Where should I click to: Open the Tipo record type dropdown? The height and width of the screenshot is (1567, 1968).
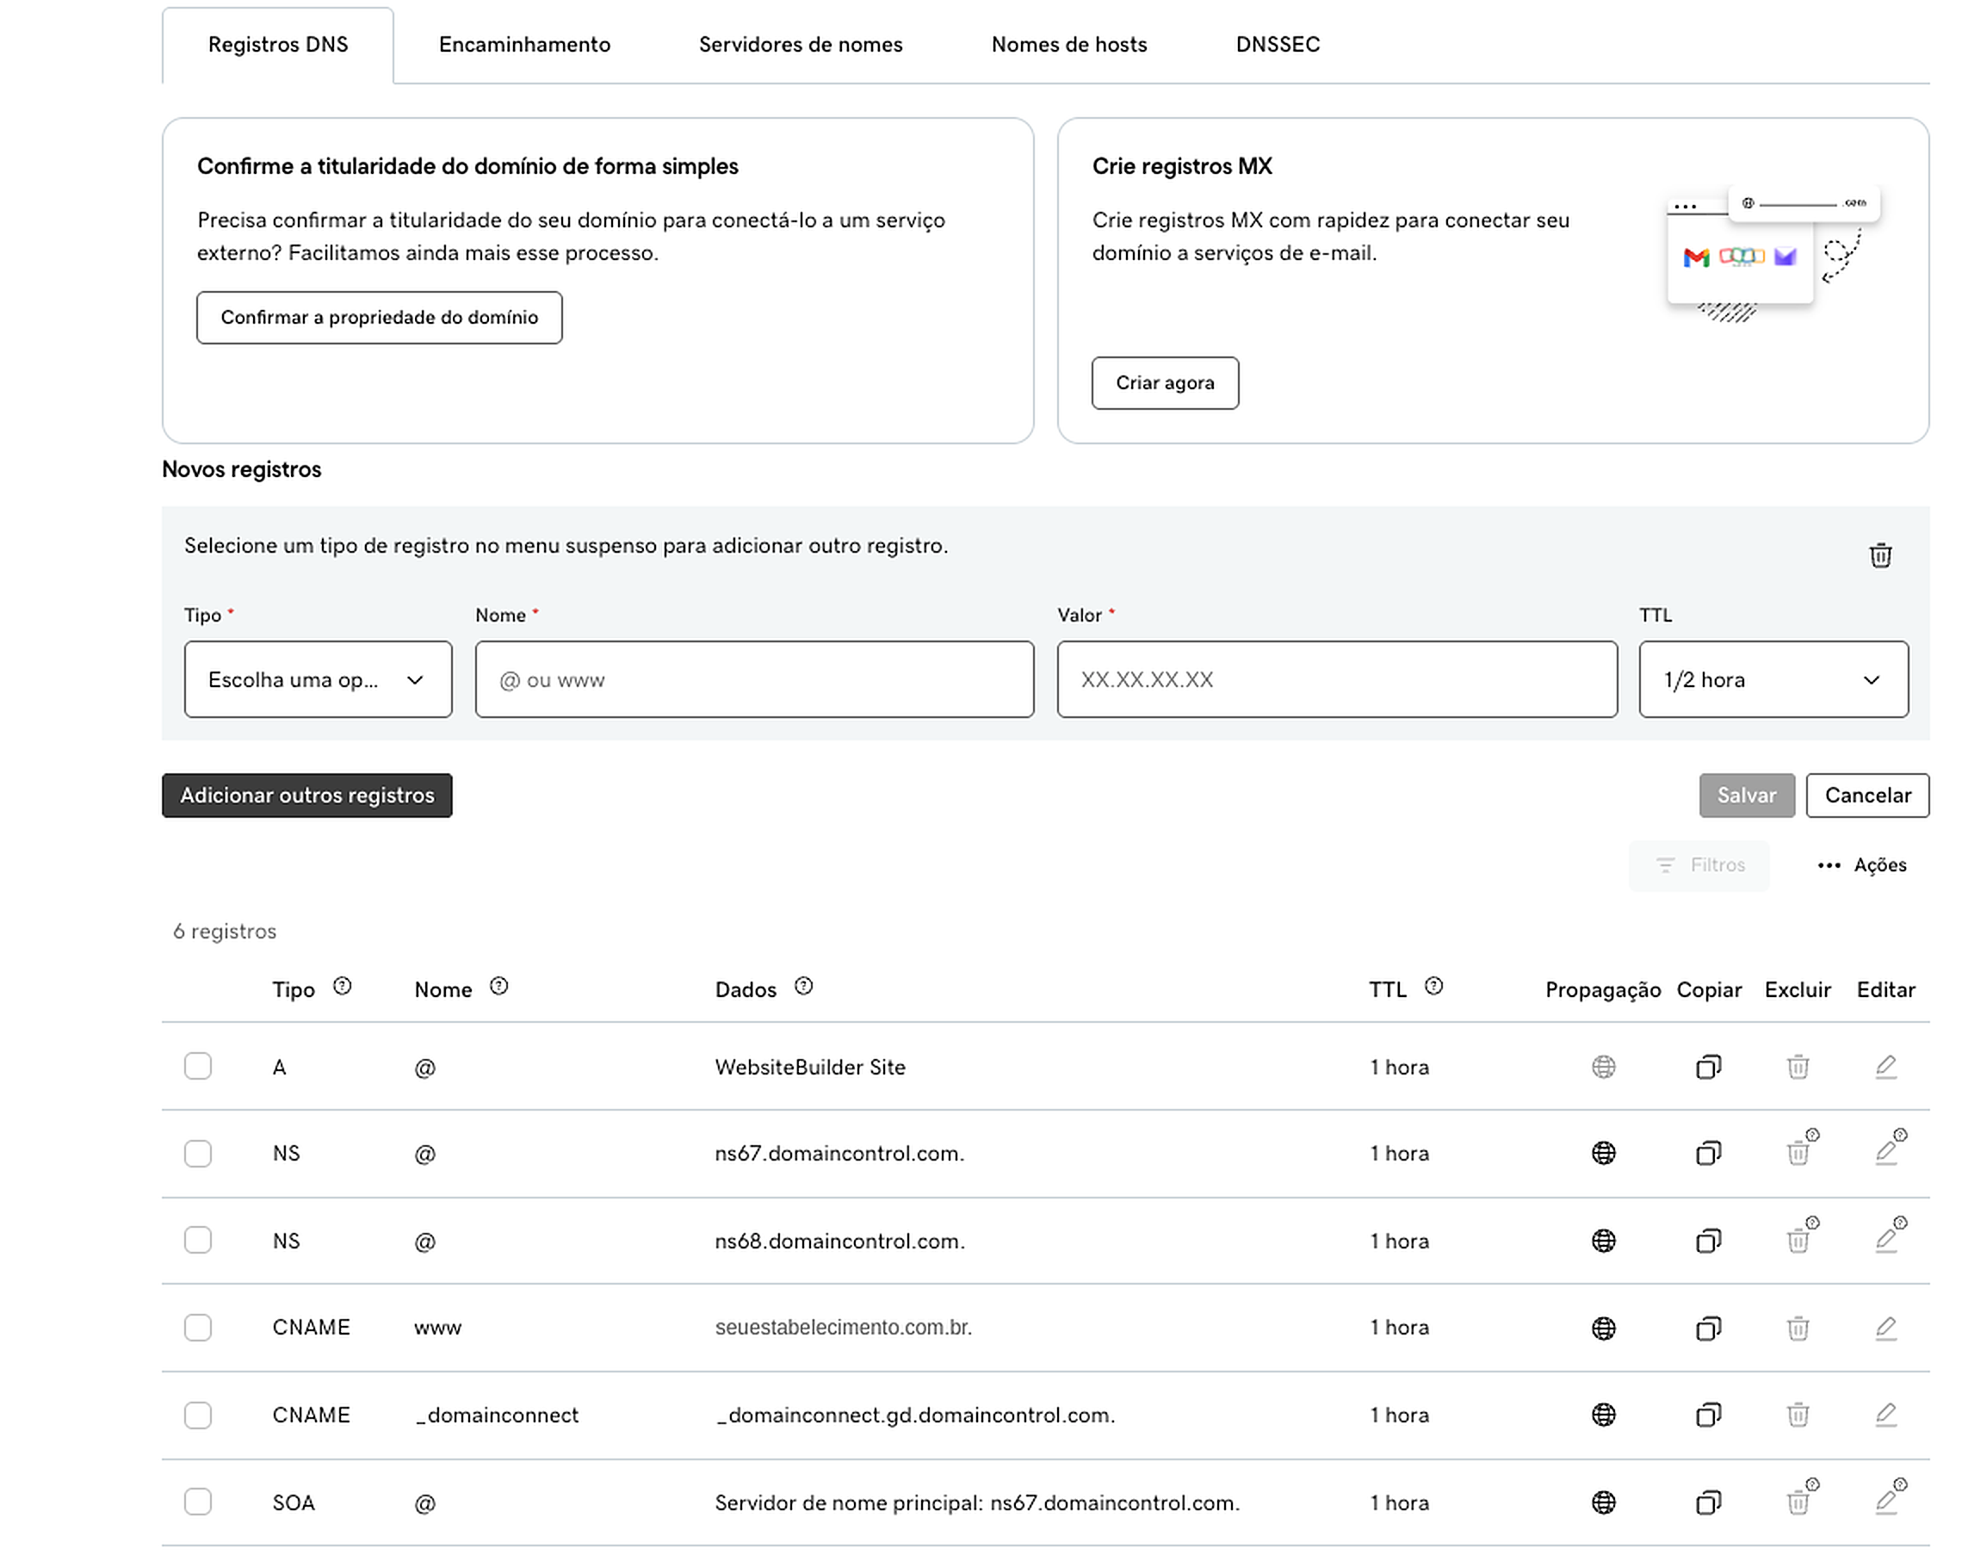[318, 679]
